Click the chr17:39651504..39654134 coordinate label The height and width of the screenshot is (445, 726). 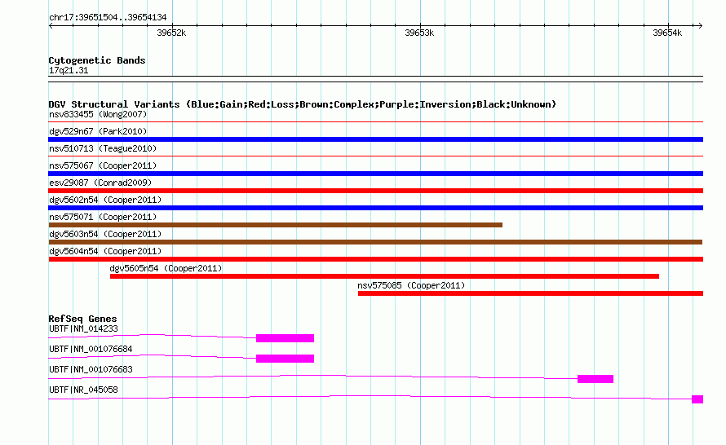click(x=108, y=17)
